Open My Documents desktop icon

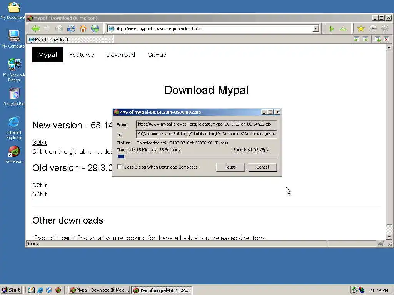[13, 10]
